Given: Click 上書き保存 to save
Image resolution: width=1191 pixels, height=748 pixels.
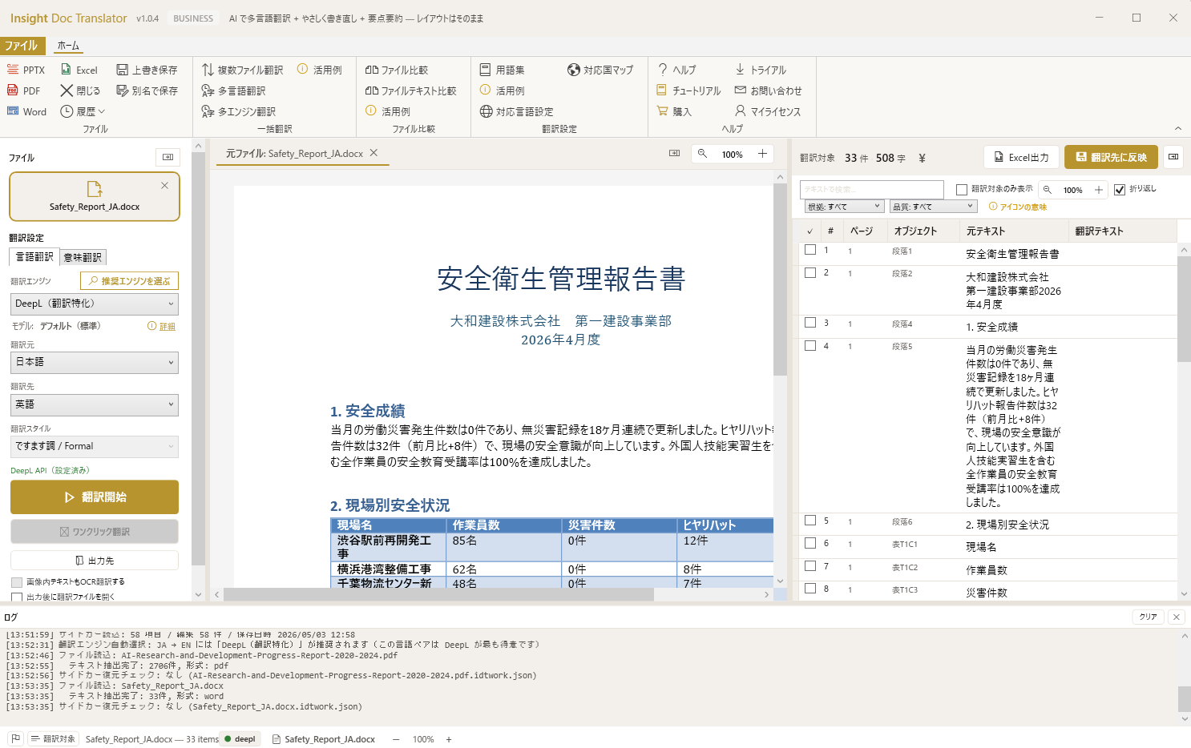Looking at the screenshot, I should (147, 70).
